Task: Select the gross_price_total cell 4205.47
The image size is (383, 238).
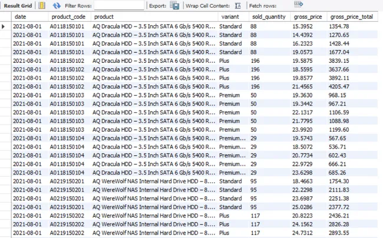Action: click(339, 86)
